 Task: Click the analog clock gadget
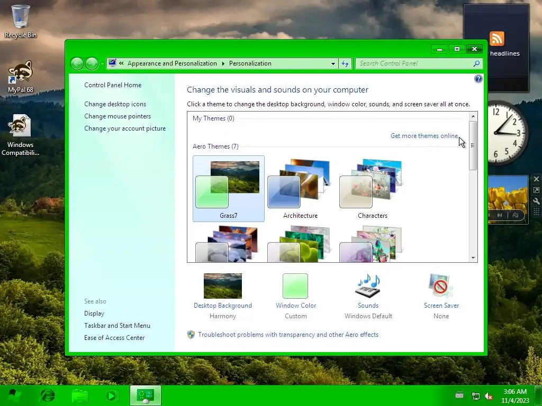(508, 133)
